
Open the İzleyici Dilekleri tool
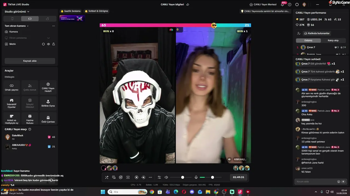coord(30,103)
